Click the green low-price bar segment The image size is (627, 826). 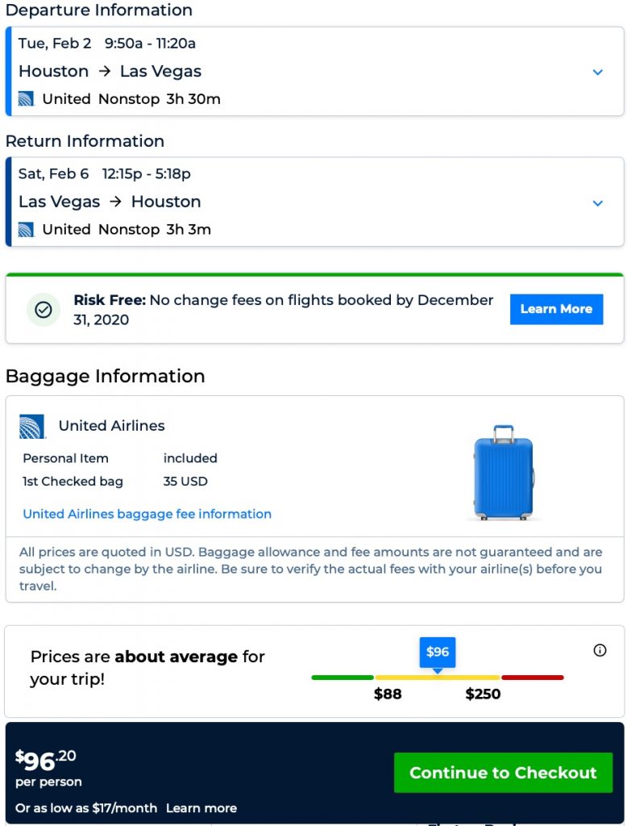[x=343, y=678]
